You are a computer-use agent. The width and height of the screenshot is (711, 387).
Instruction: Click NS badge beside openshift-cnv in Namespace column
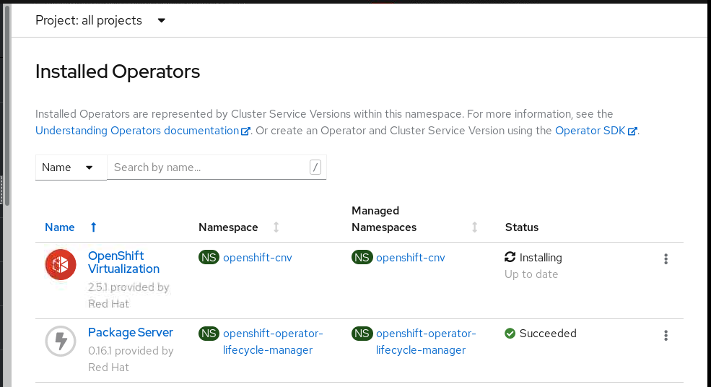tap(209, 258)
